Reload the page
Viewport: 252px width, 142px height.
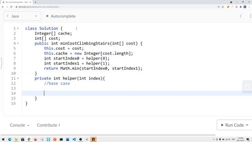(11, 7)
